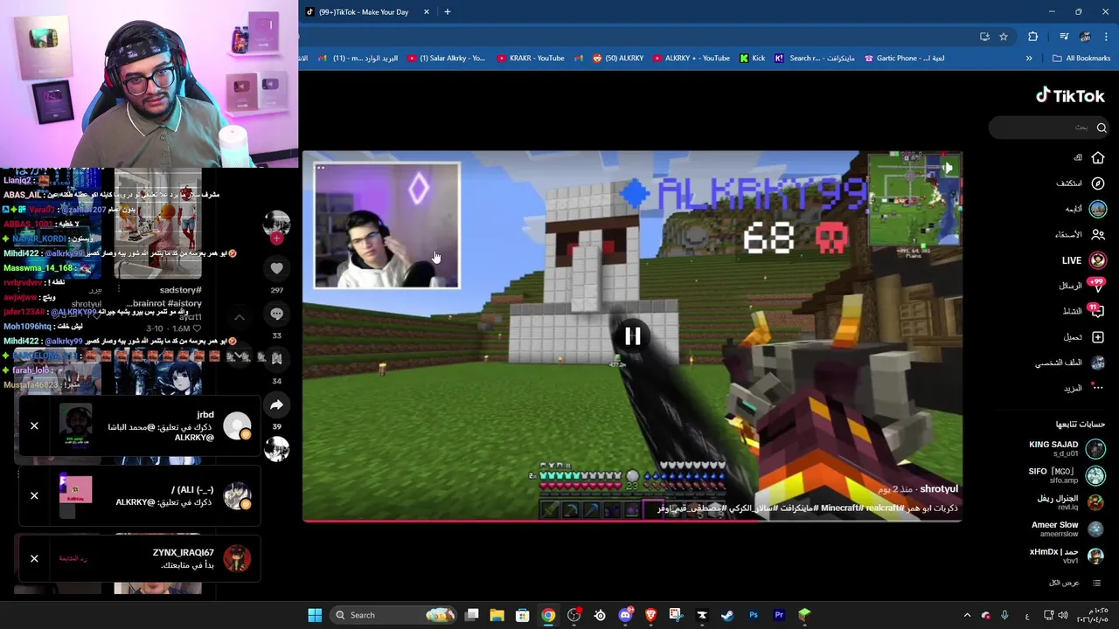Open Windows Start menu

point(315,615)
